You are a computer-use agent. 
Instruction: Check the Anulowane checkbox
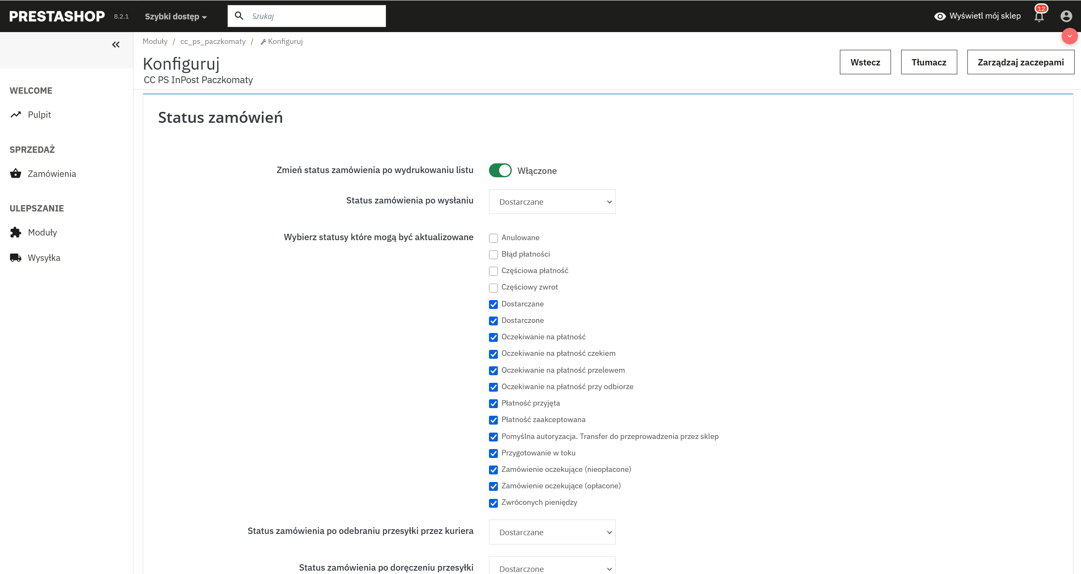tap(493, 238)
